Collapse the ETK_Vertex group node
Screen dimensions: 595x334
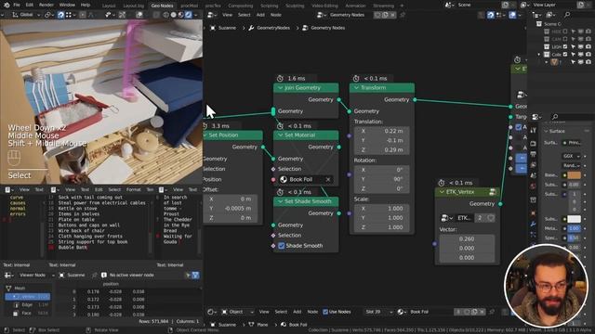pos(442,192)
